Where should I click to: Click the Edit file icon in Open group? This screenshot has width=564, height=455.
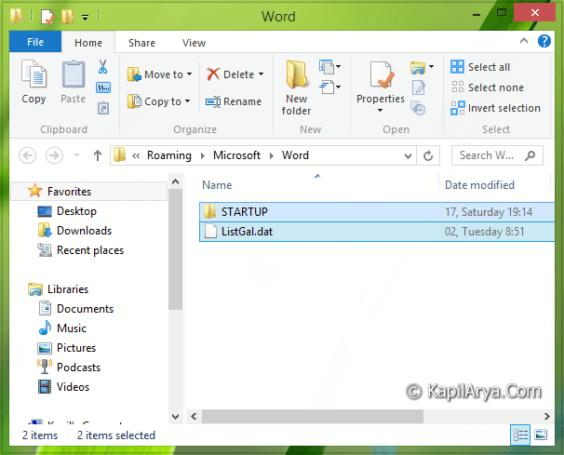(x=419, y=87)
